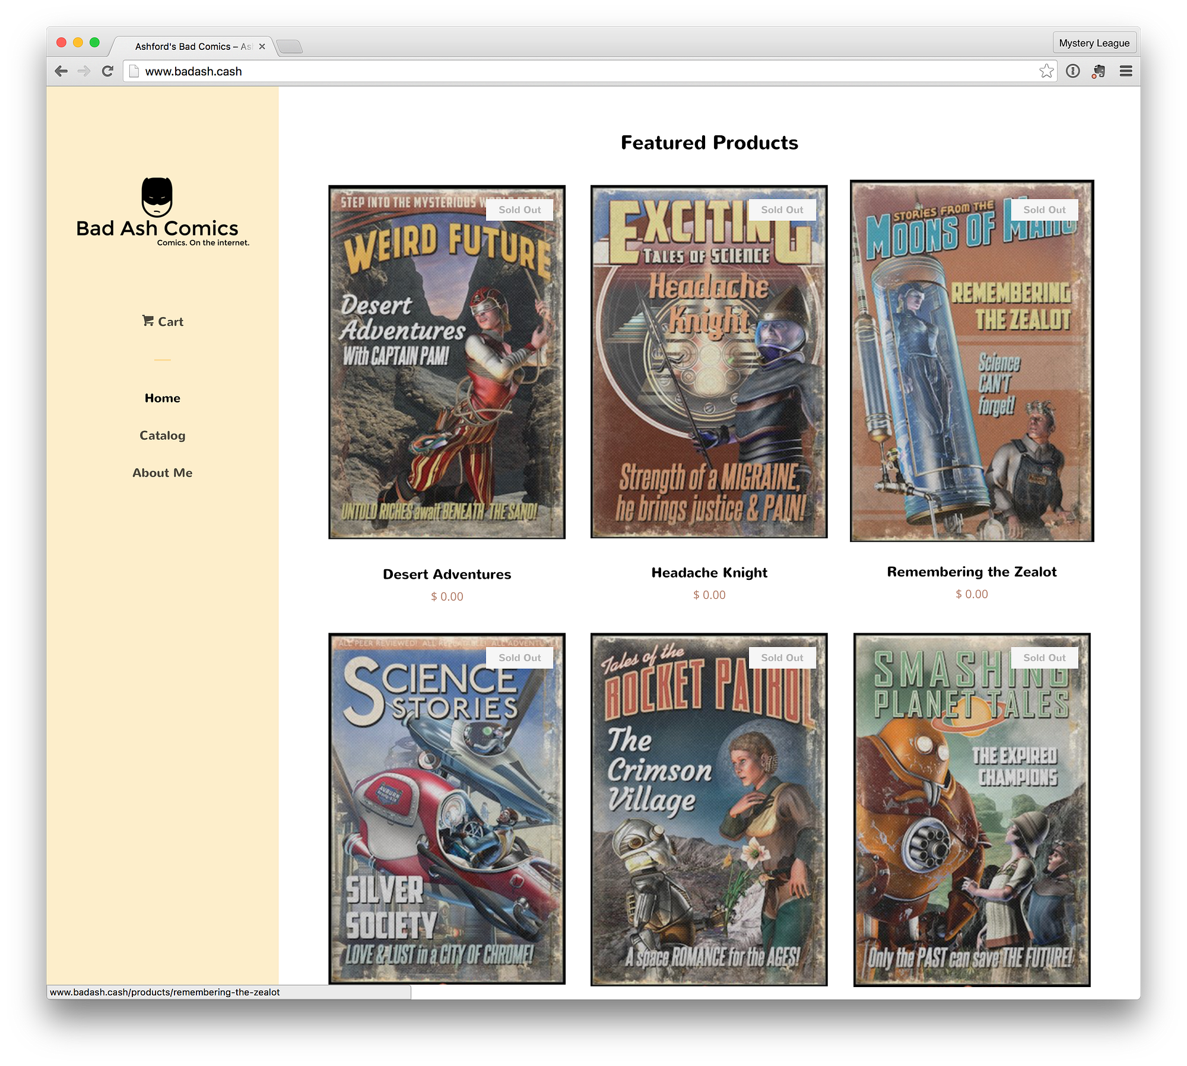The height and width of the screenshot is (1066, 1187).
Task: Bookmark page with the star icon
Action: point(1046,71)
